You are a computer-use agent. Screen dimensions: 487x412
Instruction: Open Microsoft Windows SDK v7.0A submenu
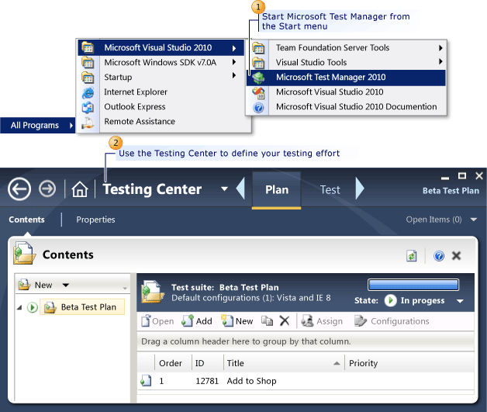(161, 62)
